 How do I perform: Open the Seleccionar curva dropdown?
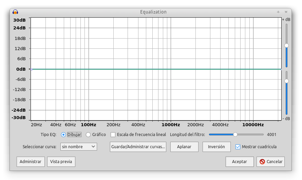click(79, 147)
